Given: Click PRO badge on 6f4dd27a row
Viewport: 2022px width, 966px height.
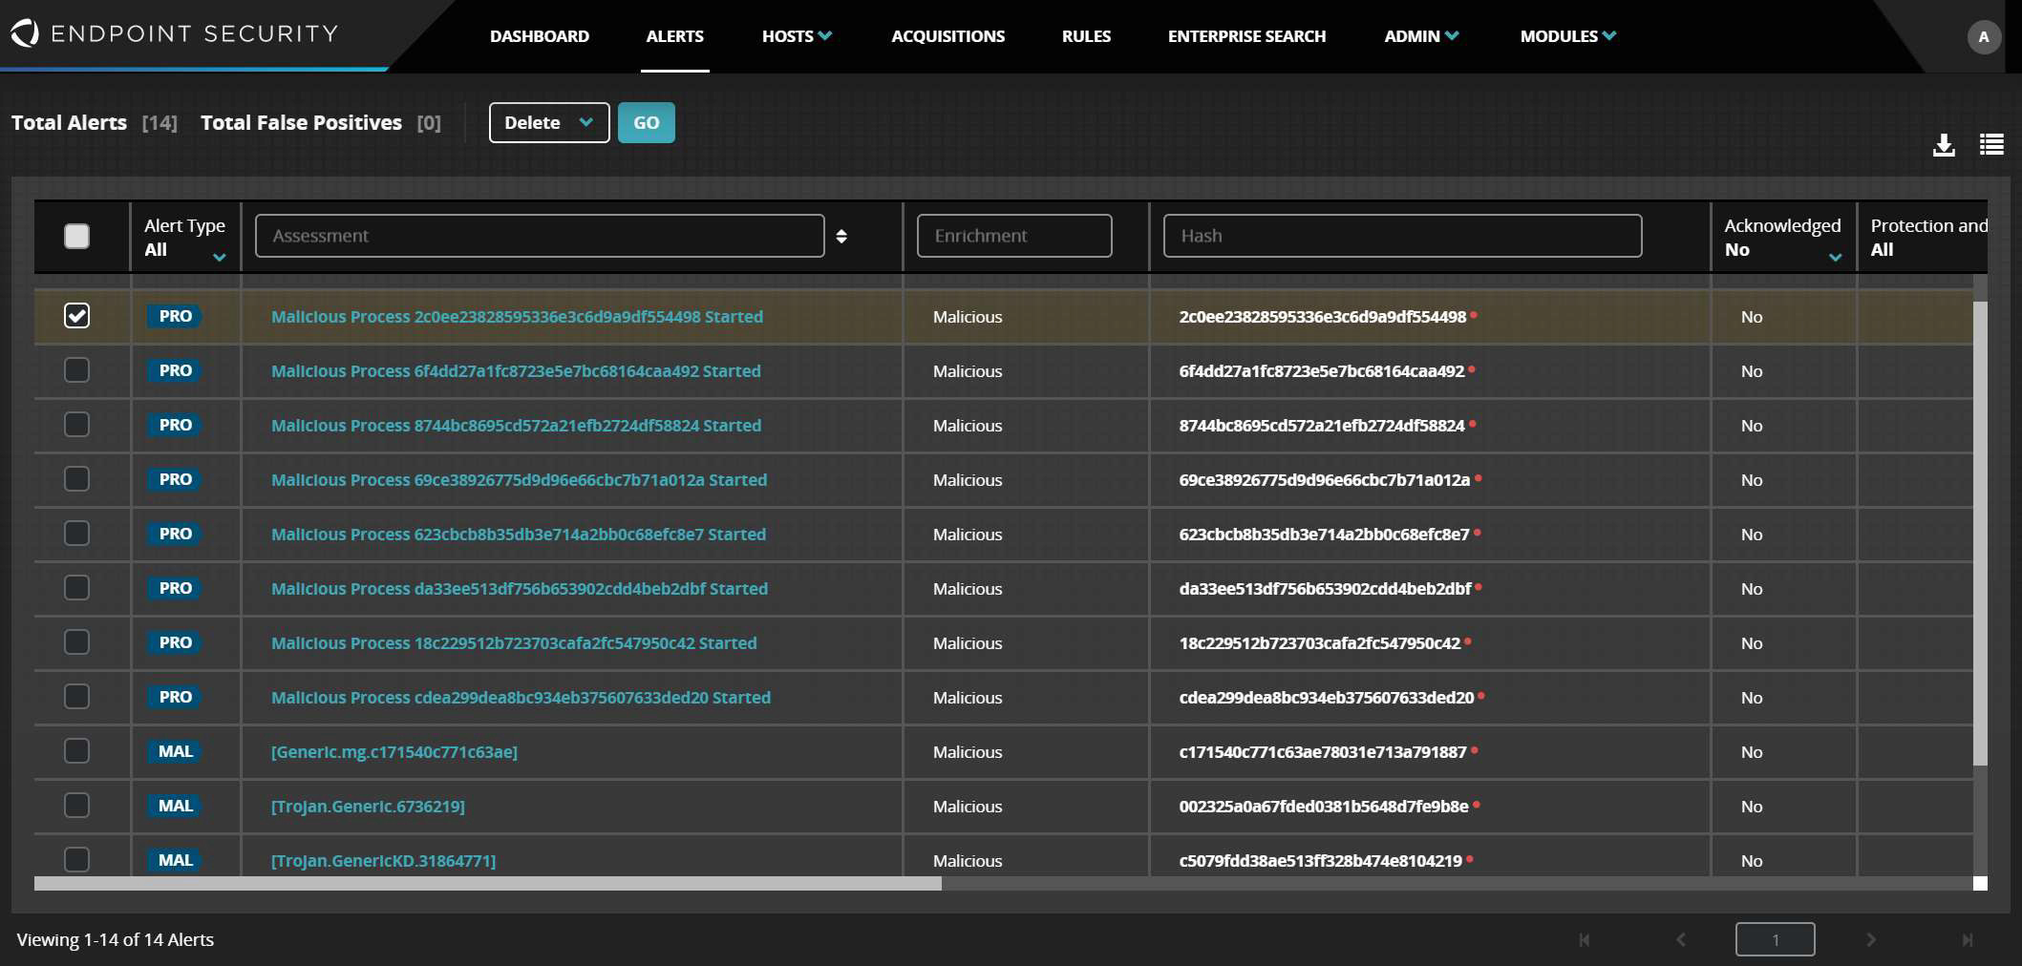Looking at the screenshot, I should tap(175, 370).
